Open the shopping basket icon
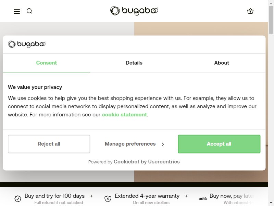 [250, 11]
